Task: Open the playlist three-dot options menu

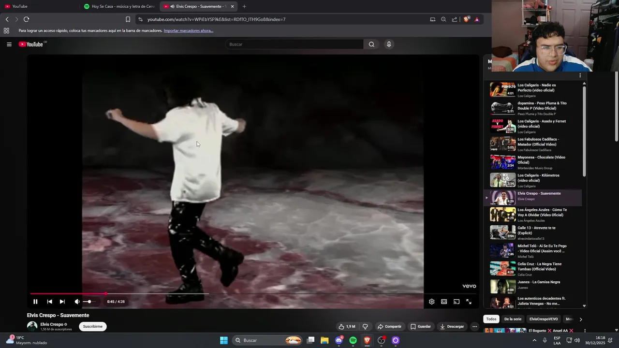Action: 580,75
